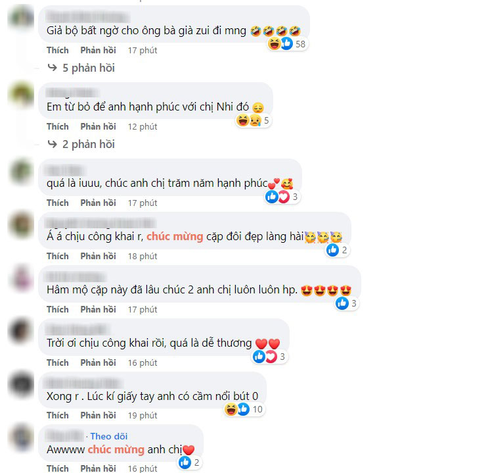Click reaction icons showing 5 on Nhi comment
The image size is (488, 473).
pyautogui.click(x=253, y=120)
